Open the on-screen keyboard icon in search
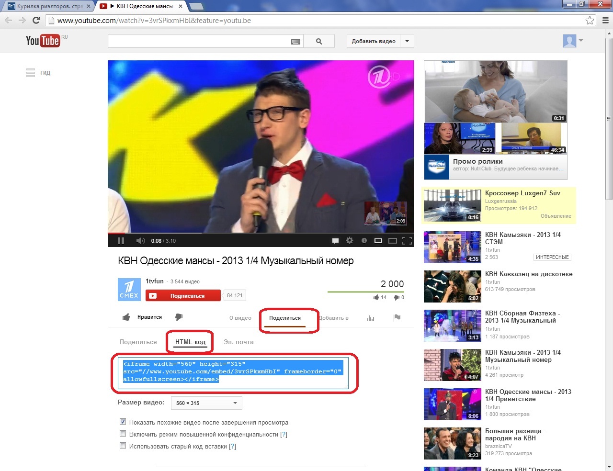 coord(295,42)
